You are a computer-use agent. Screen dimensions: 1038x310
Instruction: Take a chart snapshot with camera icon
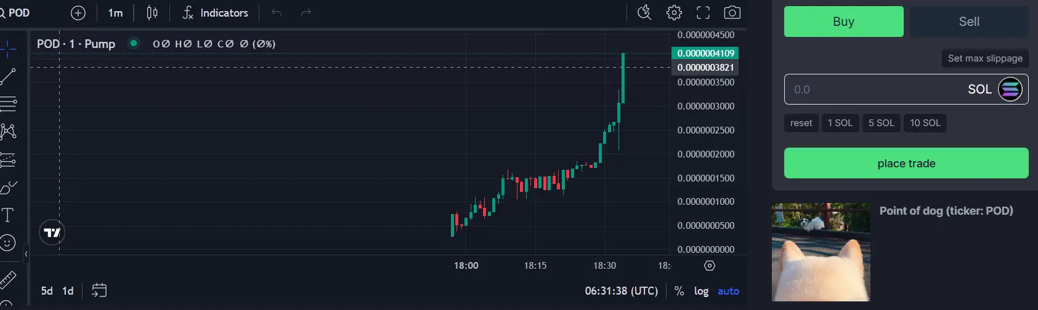[732, 13]
